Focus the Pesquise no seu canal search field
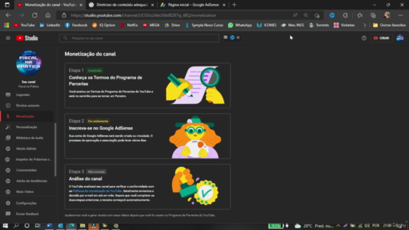 tap(139, 38)
